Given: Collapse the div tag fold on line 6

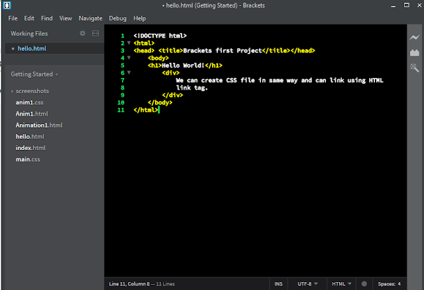Looking at the screenshot, I should 129,73.
